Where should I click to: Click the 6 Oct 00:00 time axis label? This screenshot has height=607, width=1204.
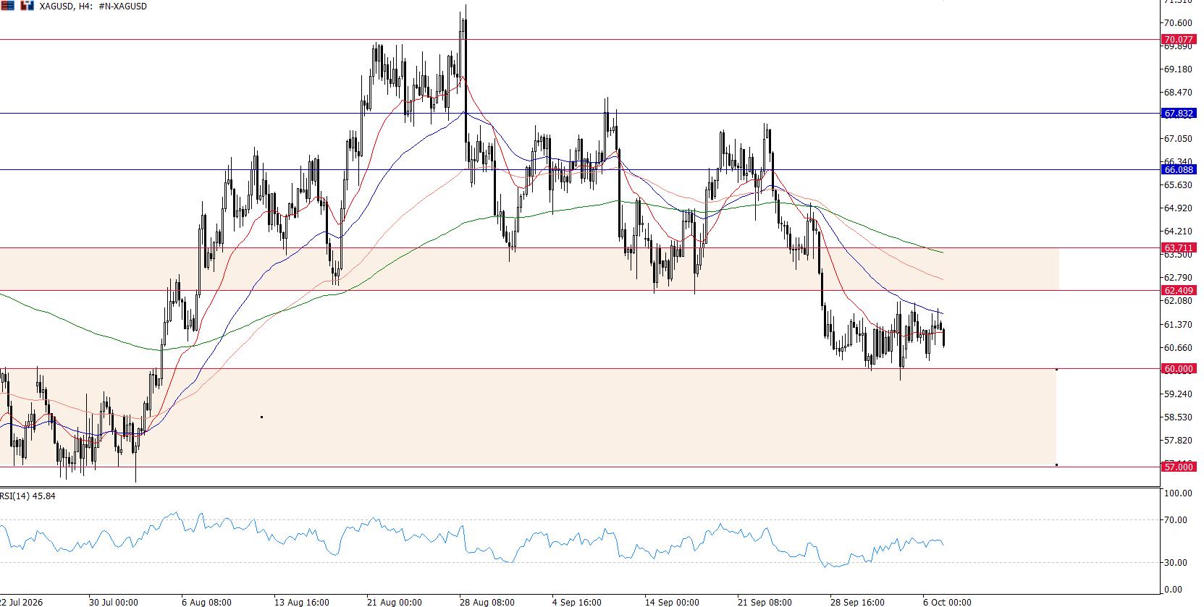[947, 602]
